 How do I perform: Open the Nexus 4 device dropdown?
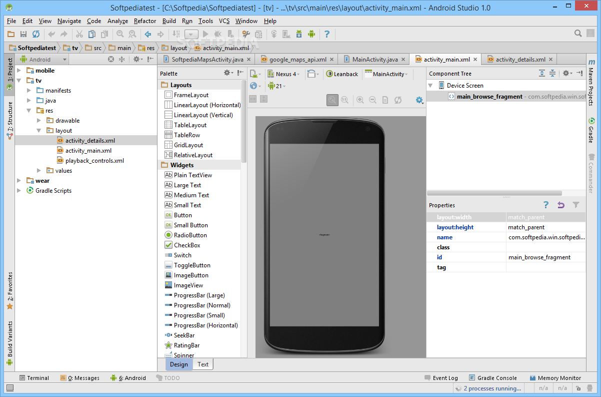coord(284,74)
